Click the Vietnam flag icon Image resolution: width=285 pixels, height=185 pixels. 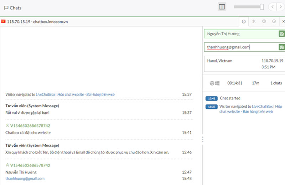click(3, 21)
